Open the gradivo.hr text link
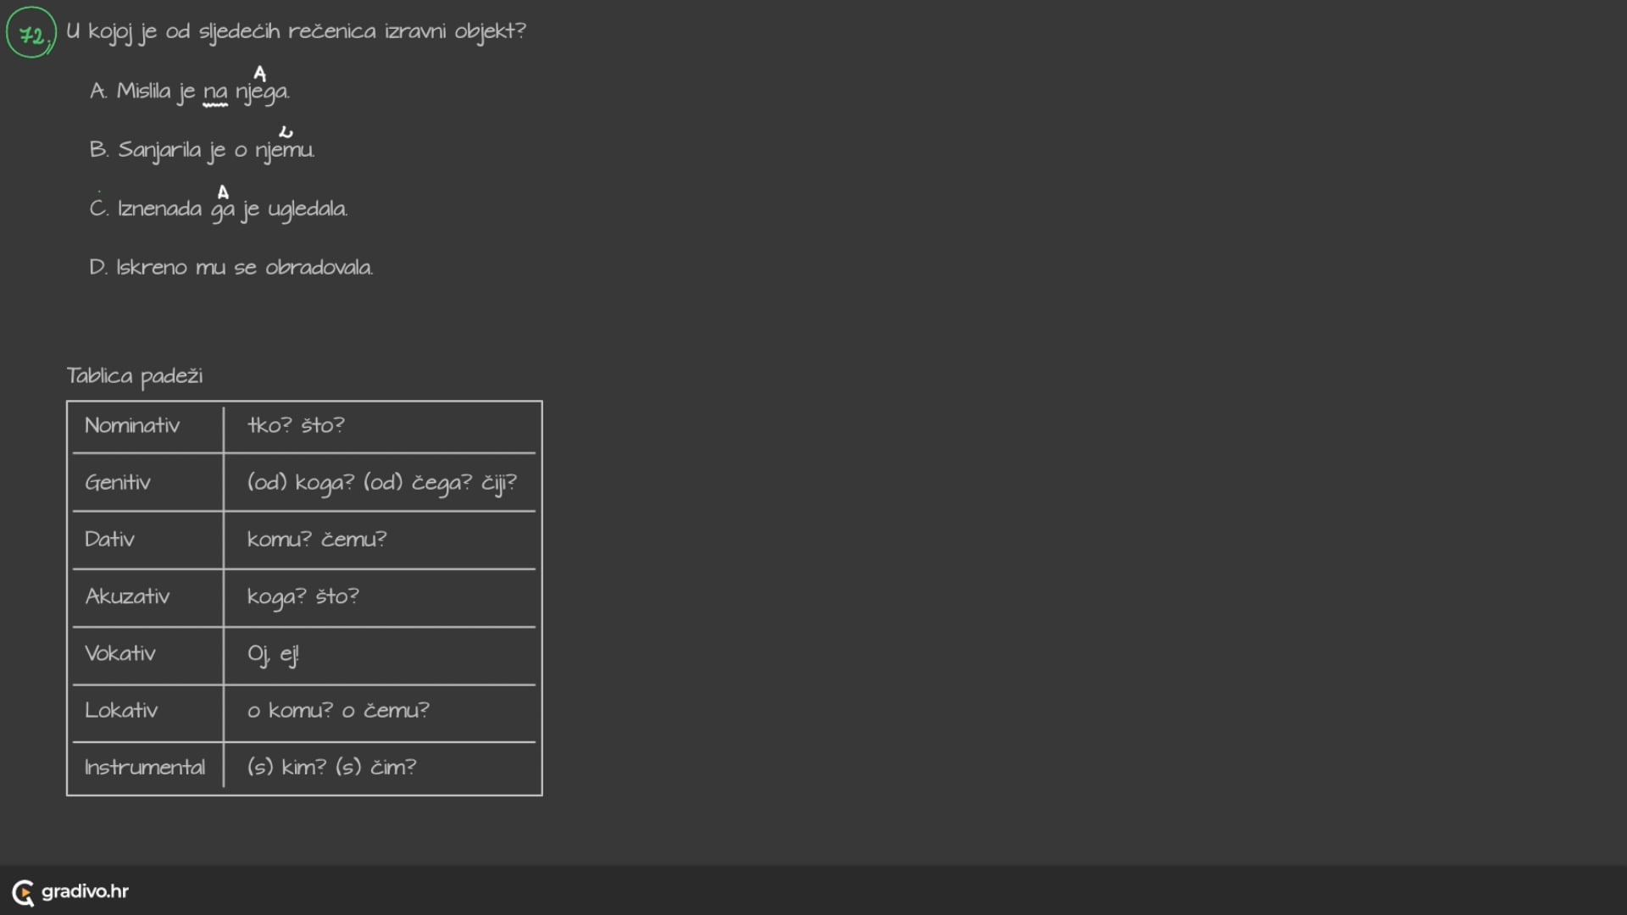1627x915 pixels. [85, 891]
